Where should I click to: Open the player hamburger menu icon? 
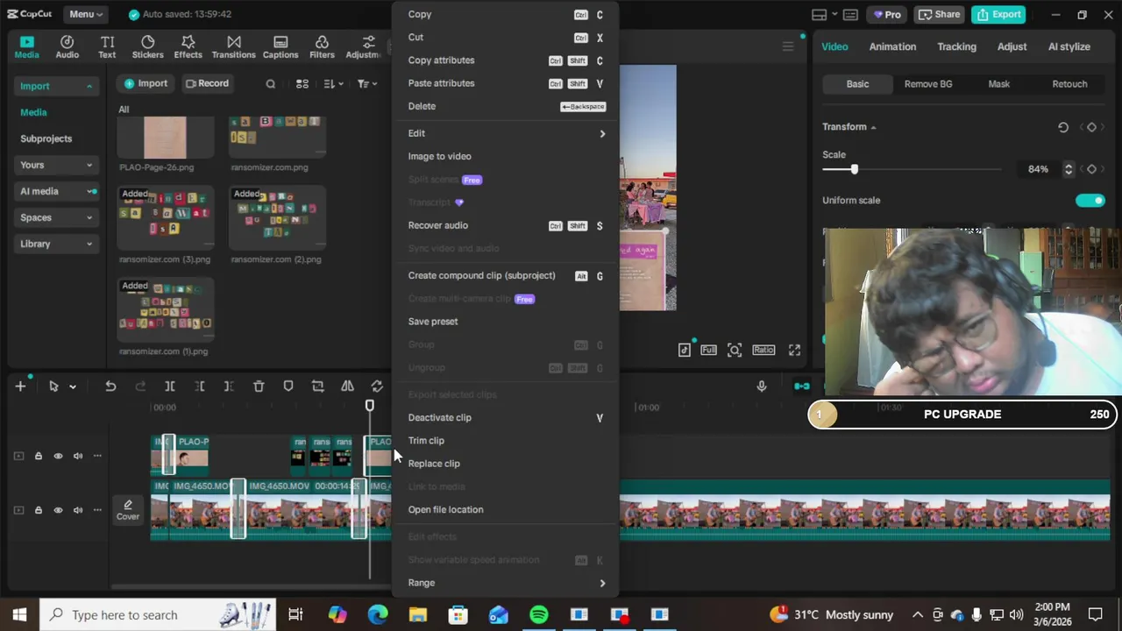click(x=788, y=46)
